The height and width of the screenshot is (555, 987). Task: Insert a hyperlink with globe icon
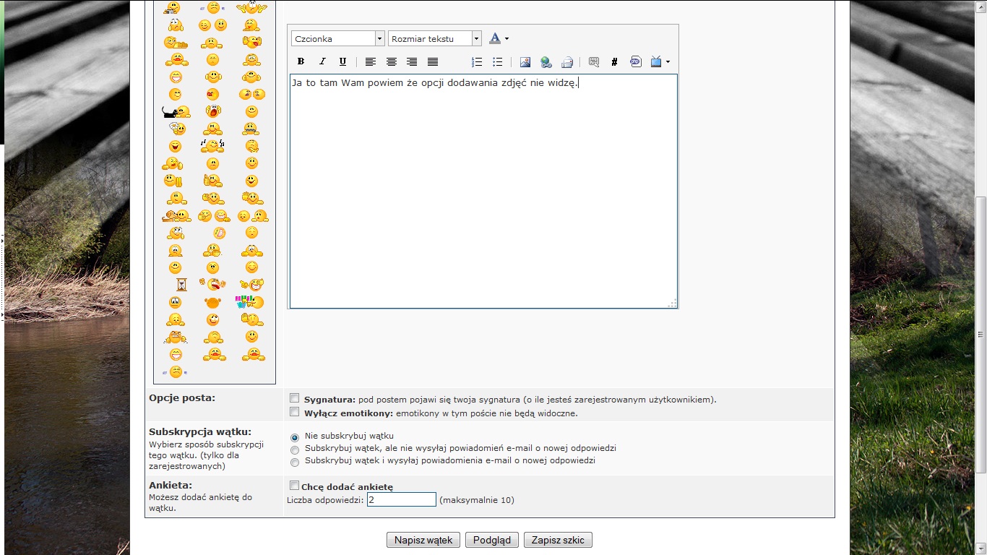546,62
